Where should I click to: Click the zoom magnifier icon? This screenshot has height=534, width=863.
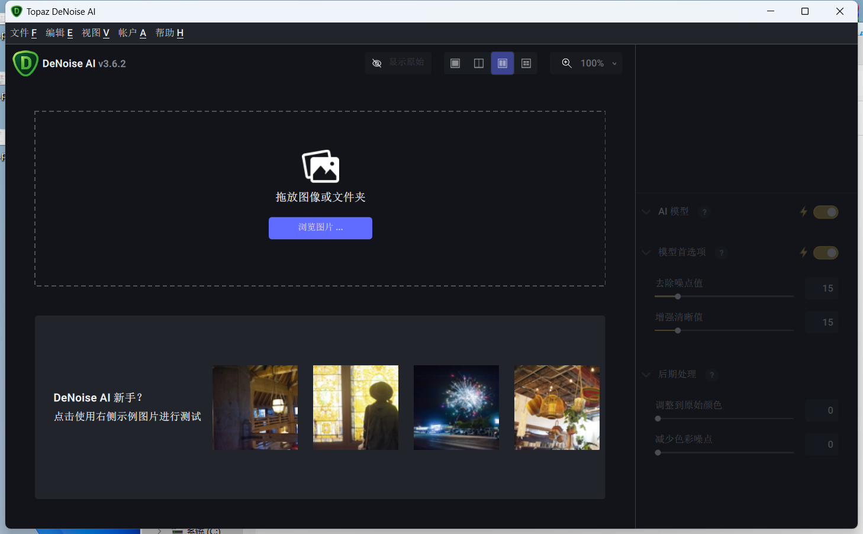[x=566, y=63]
